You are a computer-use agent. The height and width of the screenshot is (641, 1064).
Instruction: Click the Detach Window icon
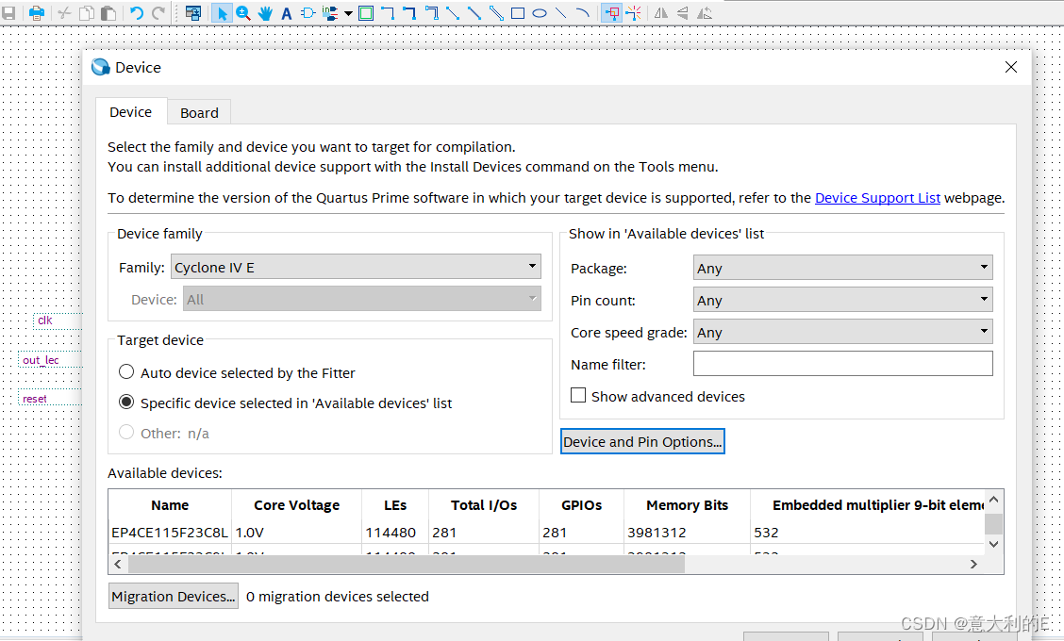(193, 13)
